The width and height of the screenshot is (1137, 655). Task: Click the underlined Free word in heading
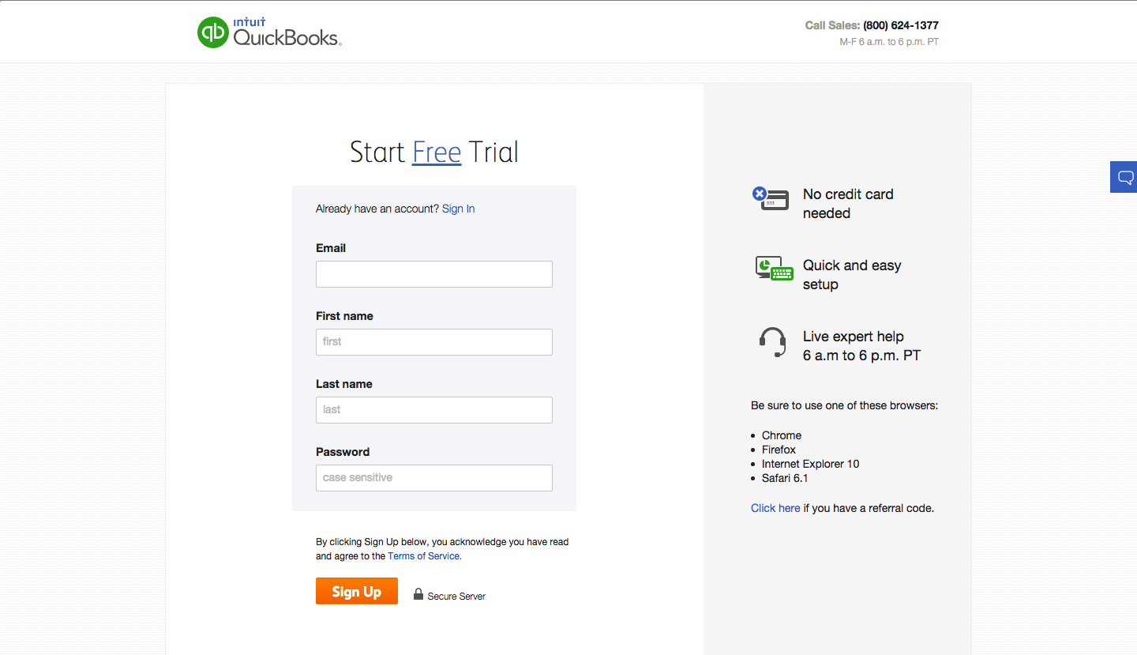pyautogui.click(x=436, y=152)
